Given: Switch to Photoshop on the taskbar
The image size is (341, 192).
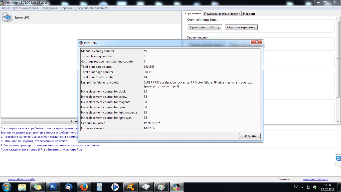Looking at the screenshot, I should [x=53, y=187].
